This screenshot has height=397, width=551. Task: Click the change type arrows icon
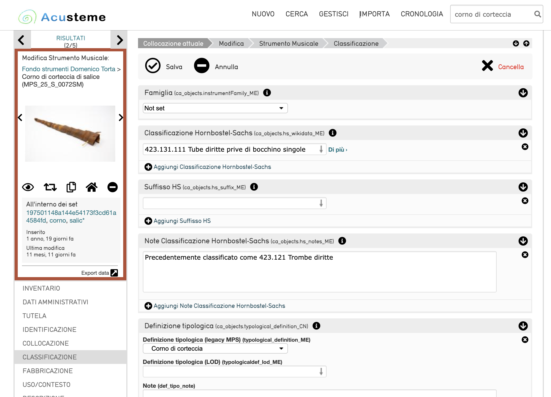click(50, 187)
